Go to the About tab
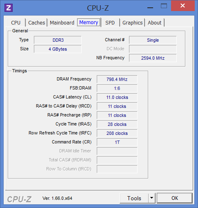This screenshot has height=208, width=198. click(154, 22)
